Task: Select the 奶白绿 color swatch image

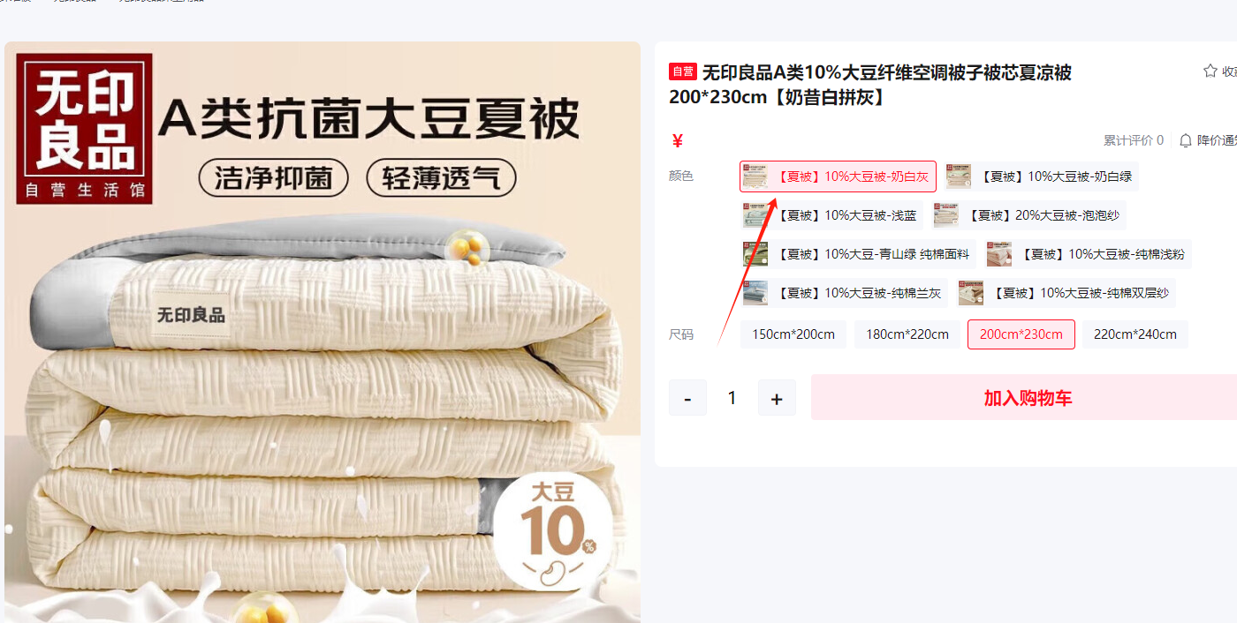Action: (x=959, y=176)
